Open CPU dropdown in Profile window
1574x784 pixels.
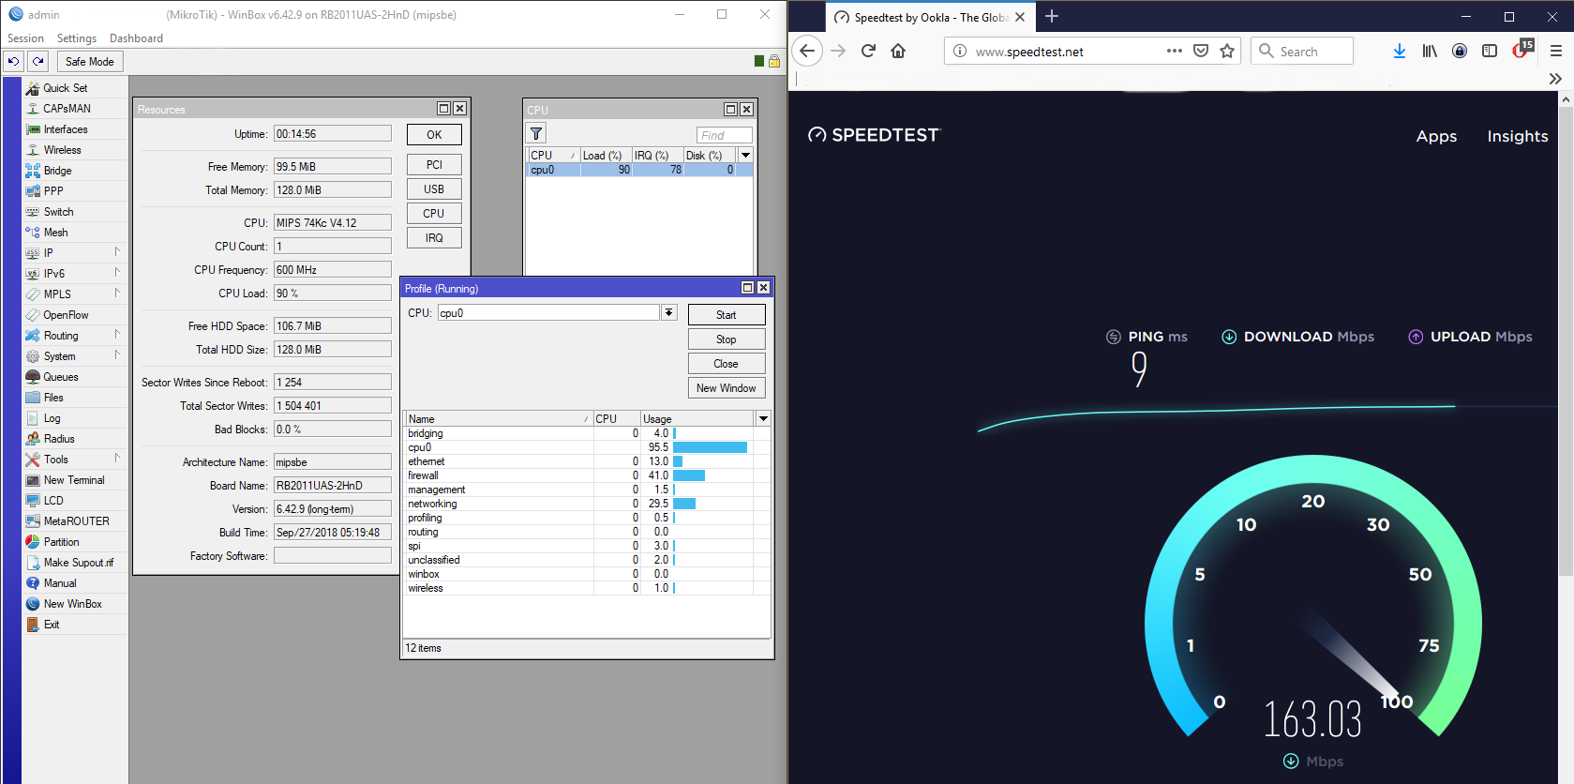pyautogui.click(x=669, y=313)
